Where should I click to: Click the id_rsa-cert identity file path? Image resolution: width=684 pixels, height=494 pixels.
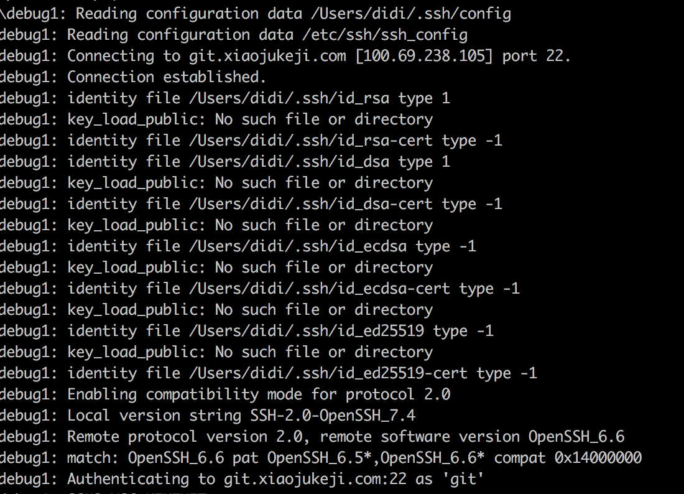(x=289, y=141)
